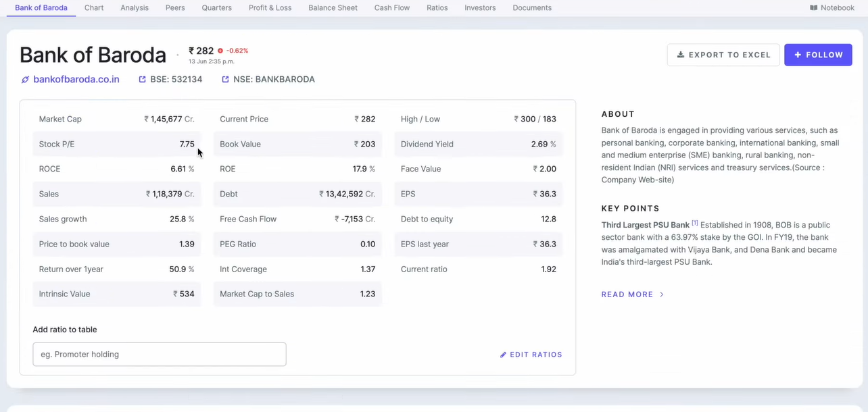Viewport: 868px width, 412px height.
Task: Click the Bank of Baroda company heading
Action: 93,55
